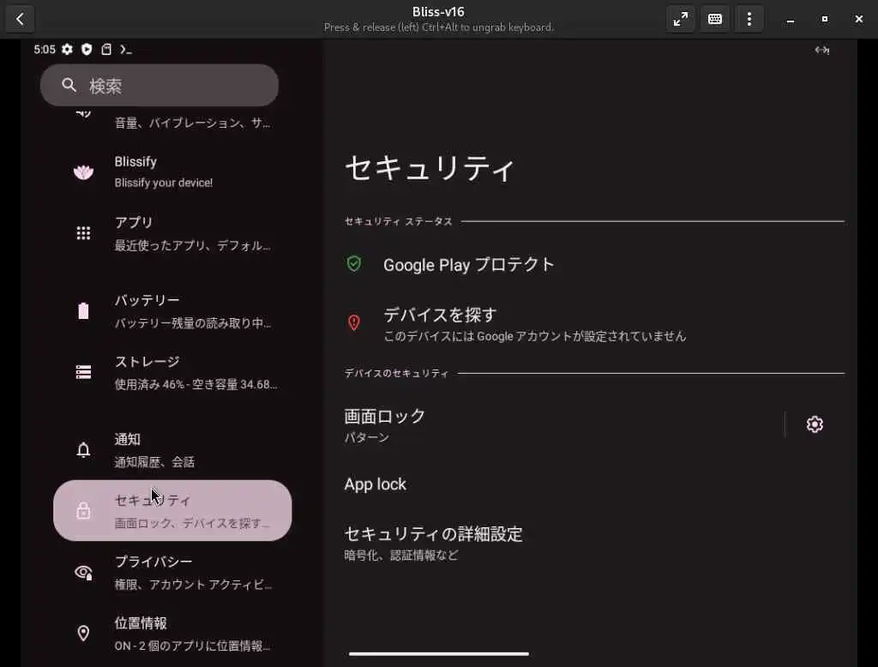This screenshot has height=667, width=878.
Task: Open the screen lock gear settings
Action: (x=815, y=424)
